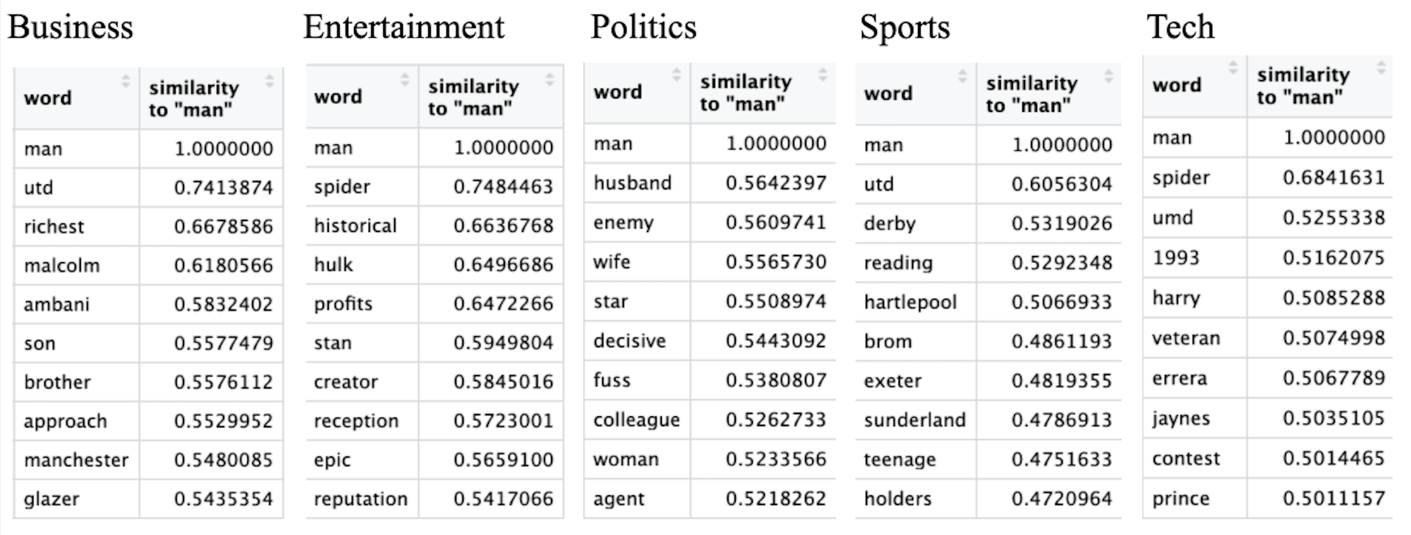This screenshot has width=1411, height=535.
Task: Click the "Politics" table heading
Action: pos(644,28)
